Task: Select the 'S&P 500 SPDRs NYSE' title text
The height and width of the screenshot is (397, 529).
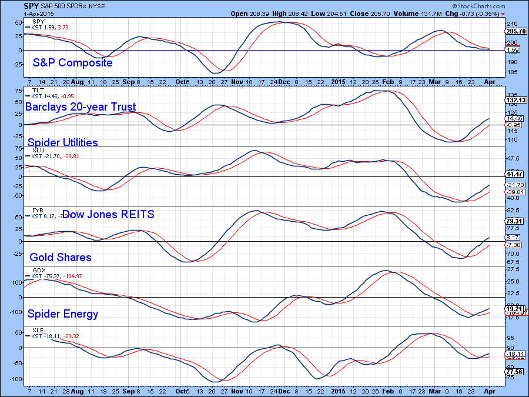Action: pos(73,6)
